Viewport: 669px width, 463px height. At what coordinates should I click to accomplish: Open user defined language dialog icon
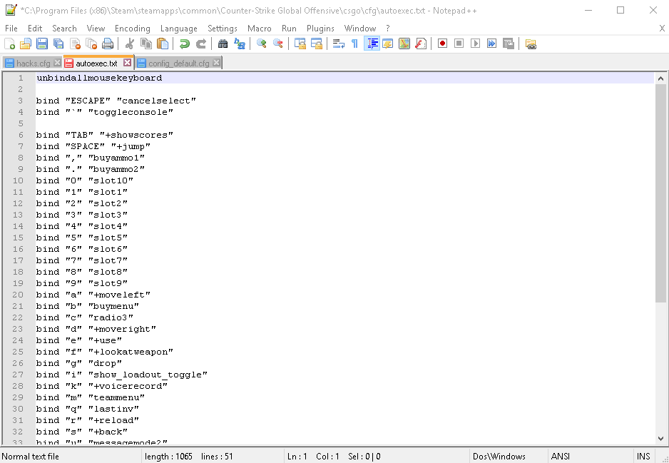pyautogui.click(x=388, y=44)
